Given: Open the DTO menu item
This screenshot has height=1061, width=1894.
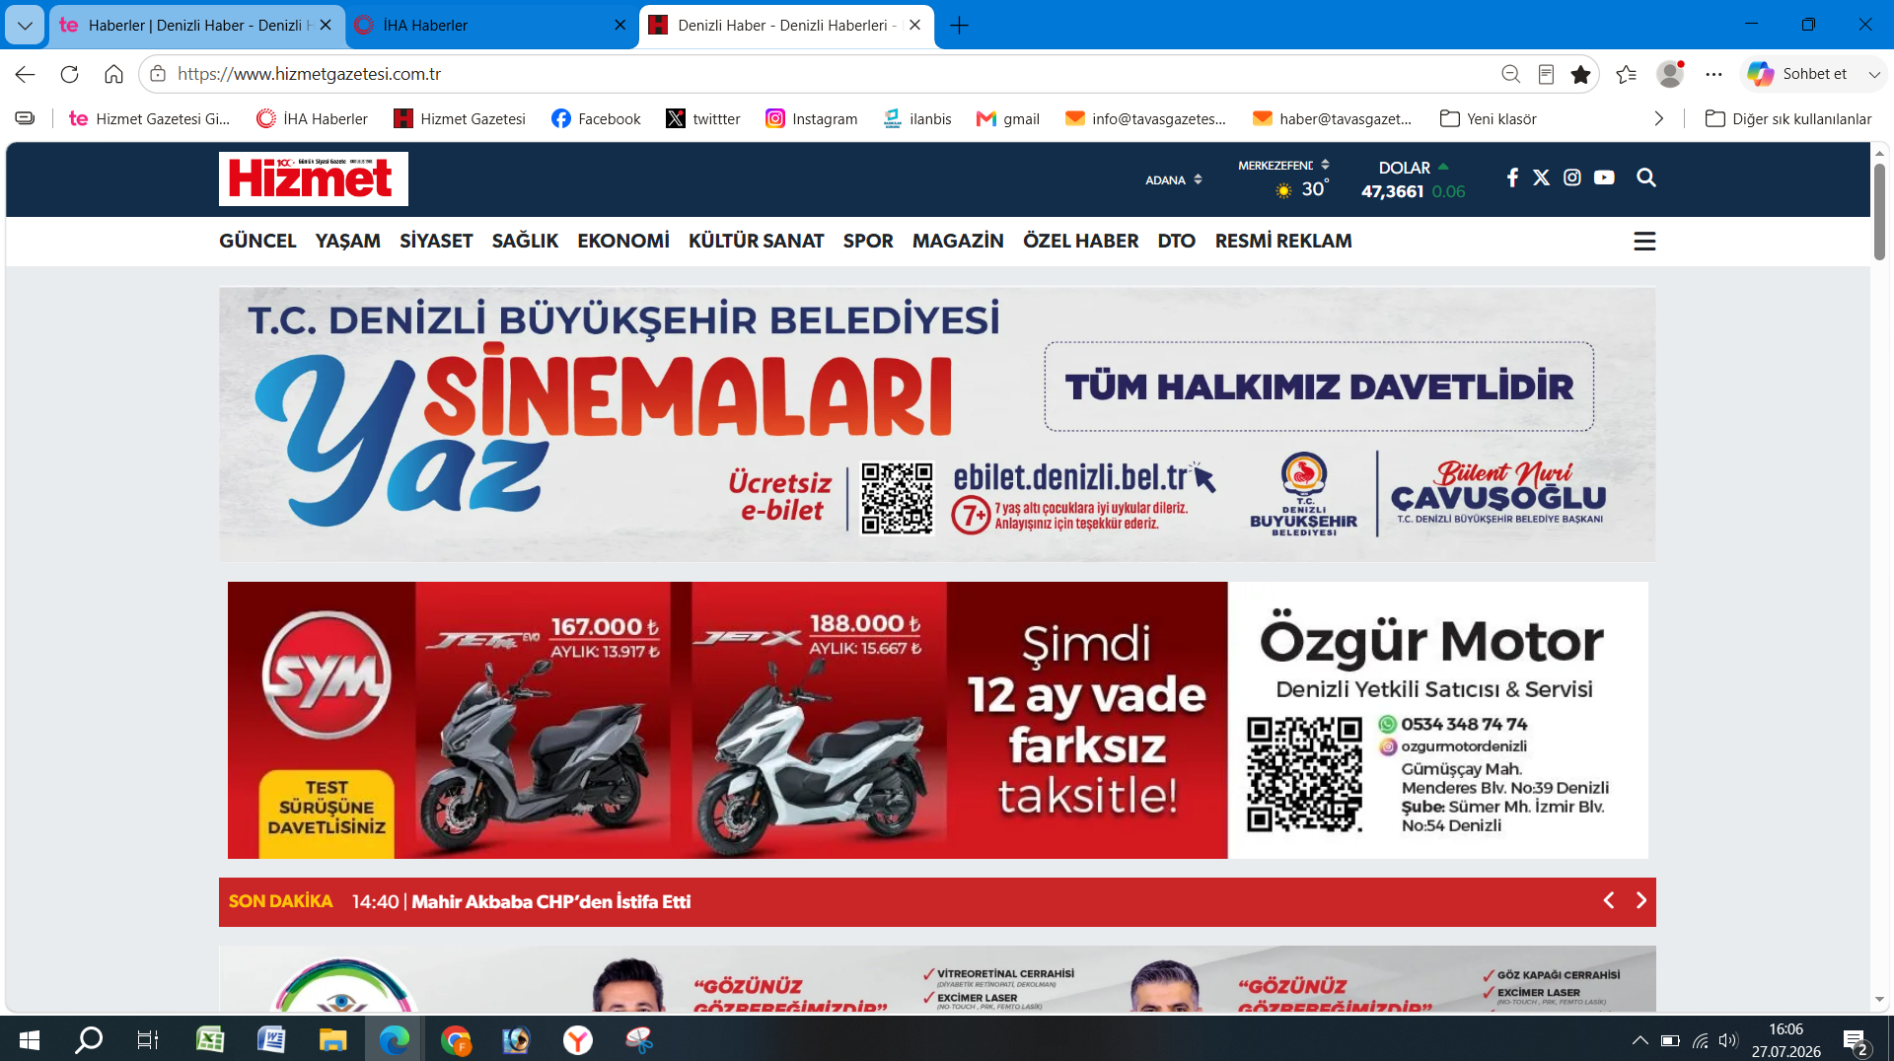Looking at the screenshot, I should 1176,242.
